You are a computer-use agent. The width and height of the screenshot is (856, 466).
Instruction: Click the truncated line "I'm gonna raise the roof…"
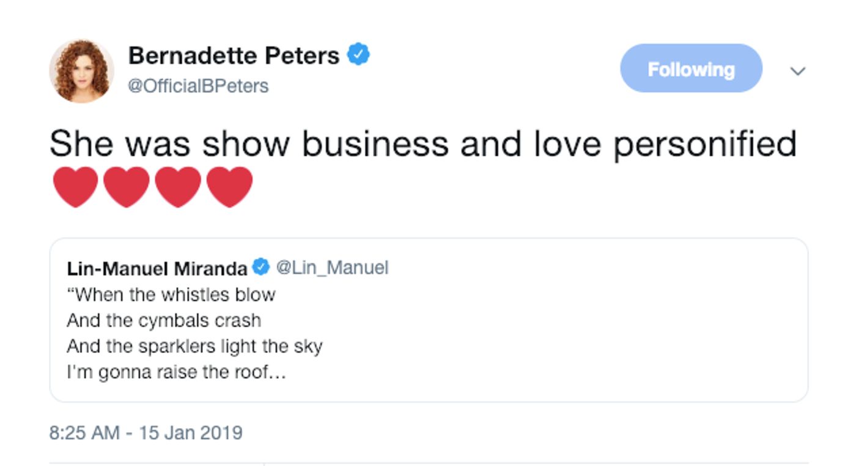tap(176, 372)
